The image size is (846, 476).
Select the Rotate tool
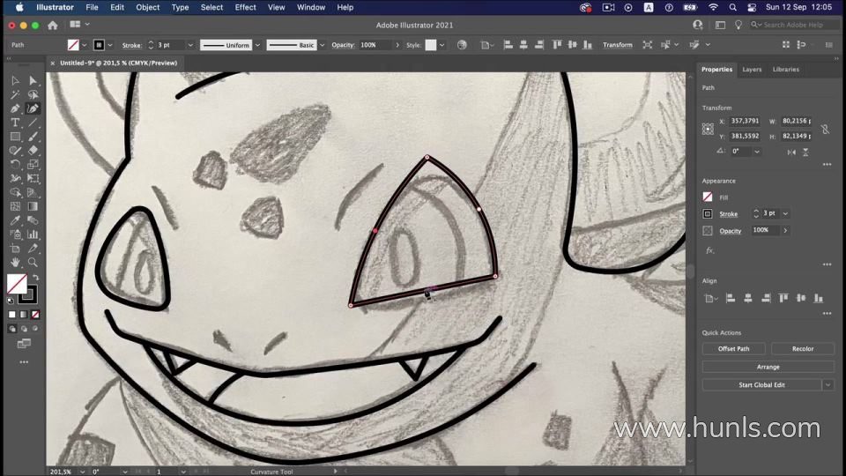coord(15,164)
